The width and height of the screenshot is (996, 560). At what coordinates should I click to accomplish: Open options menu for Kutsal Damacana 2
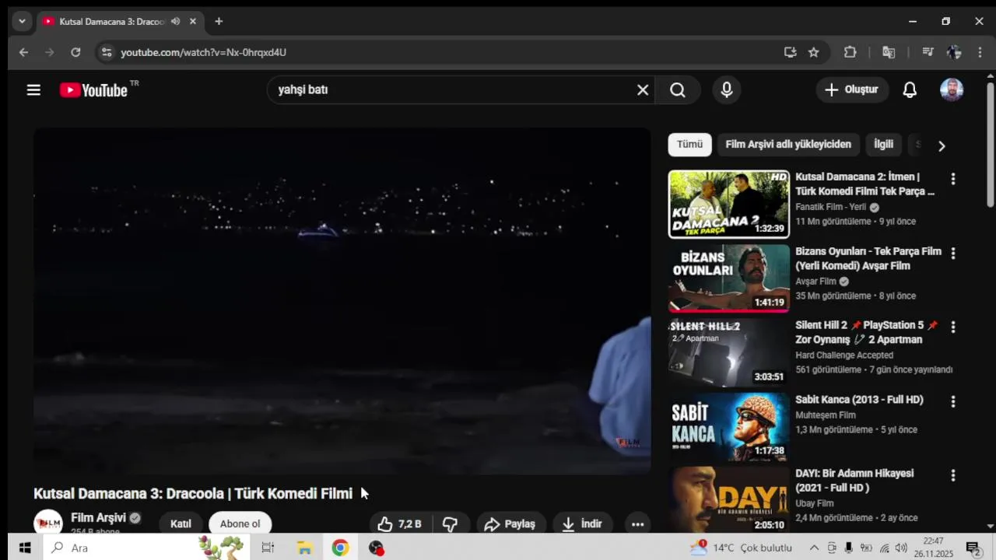pyautogui.click(x=953, y=179)
